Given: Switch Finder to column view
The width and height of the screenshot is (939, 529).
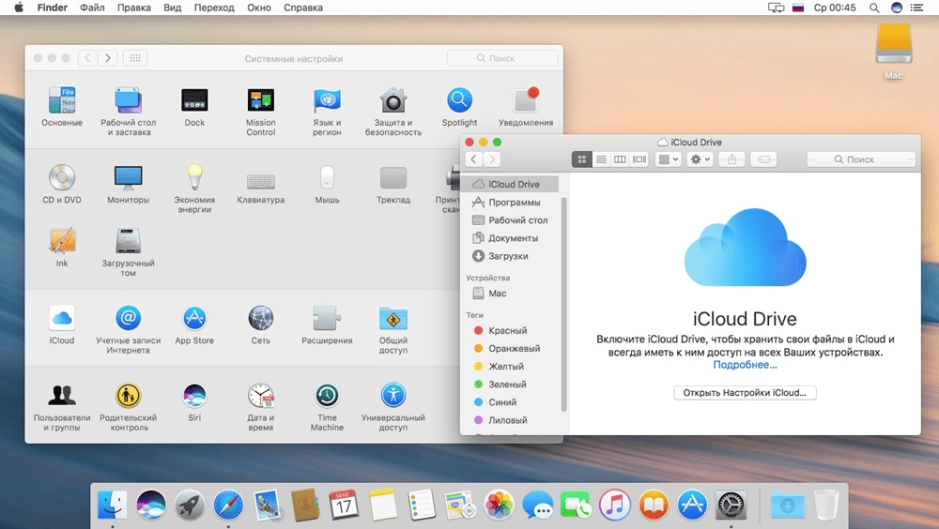Looking at the screenshot, I should [620, 159].
